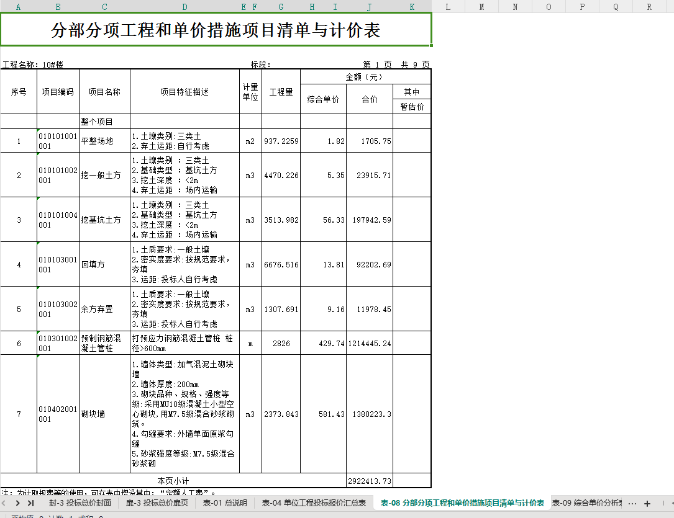Go to the next sheet using arrow

(x=17, y=503)
